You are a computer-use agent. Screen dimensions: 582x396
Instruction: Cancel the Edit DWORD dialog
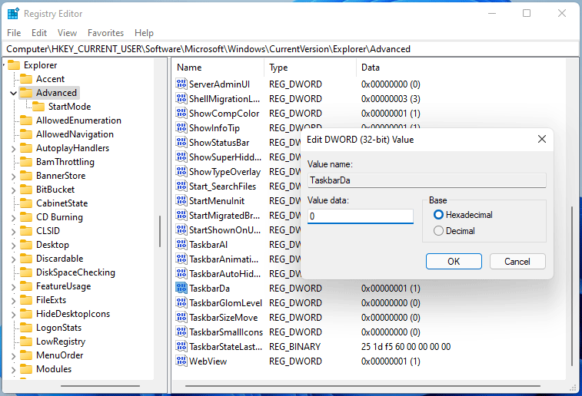tap(517, 262)
